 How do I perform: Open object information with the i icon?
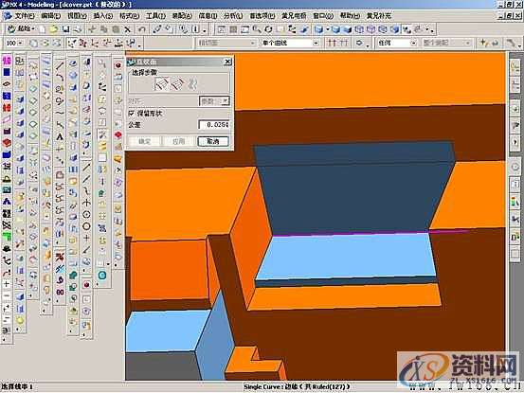196,29
